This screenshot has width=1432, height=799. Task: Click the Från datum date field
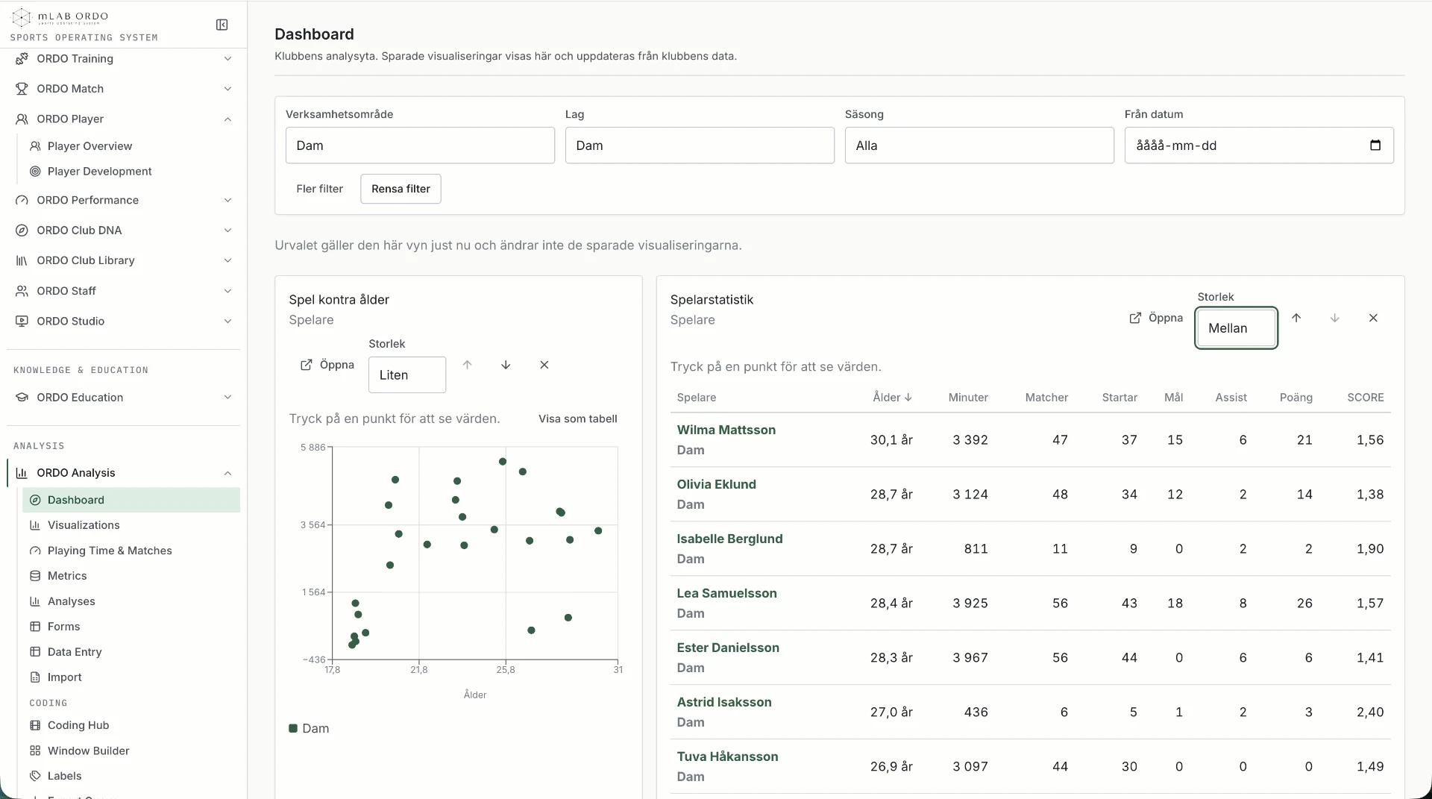tap(1259, 145)
